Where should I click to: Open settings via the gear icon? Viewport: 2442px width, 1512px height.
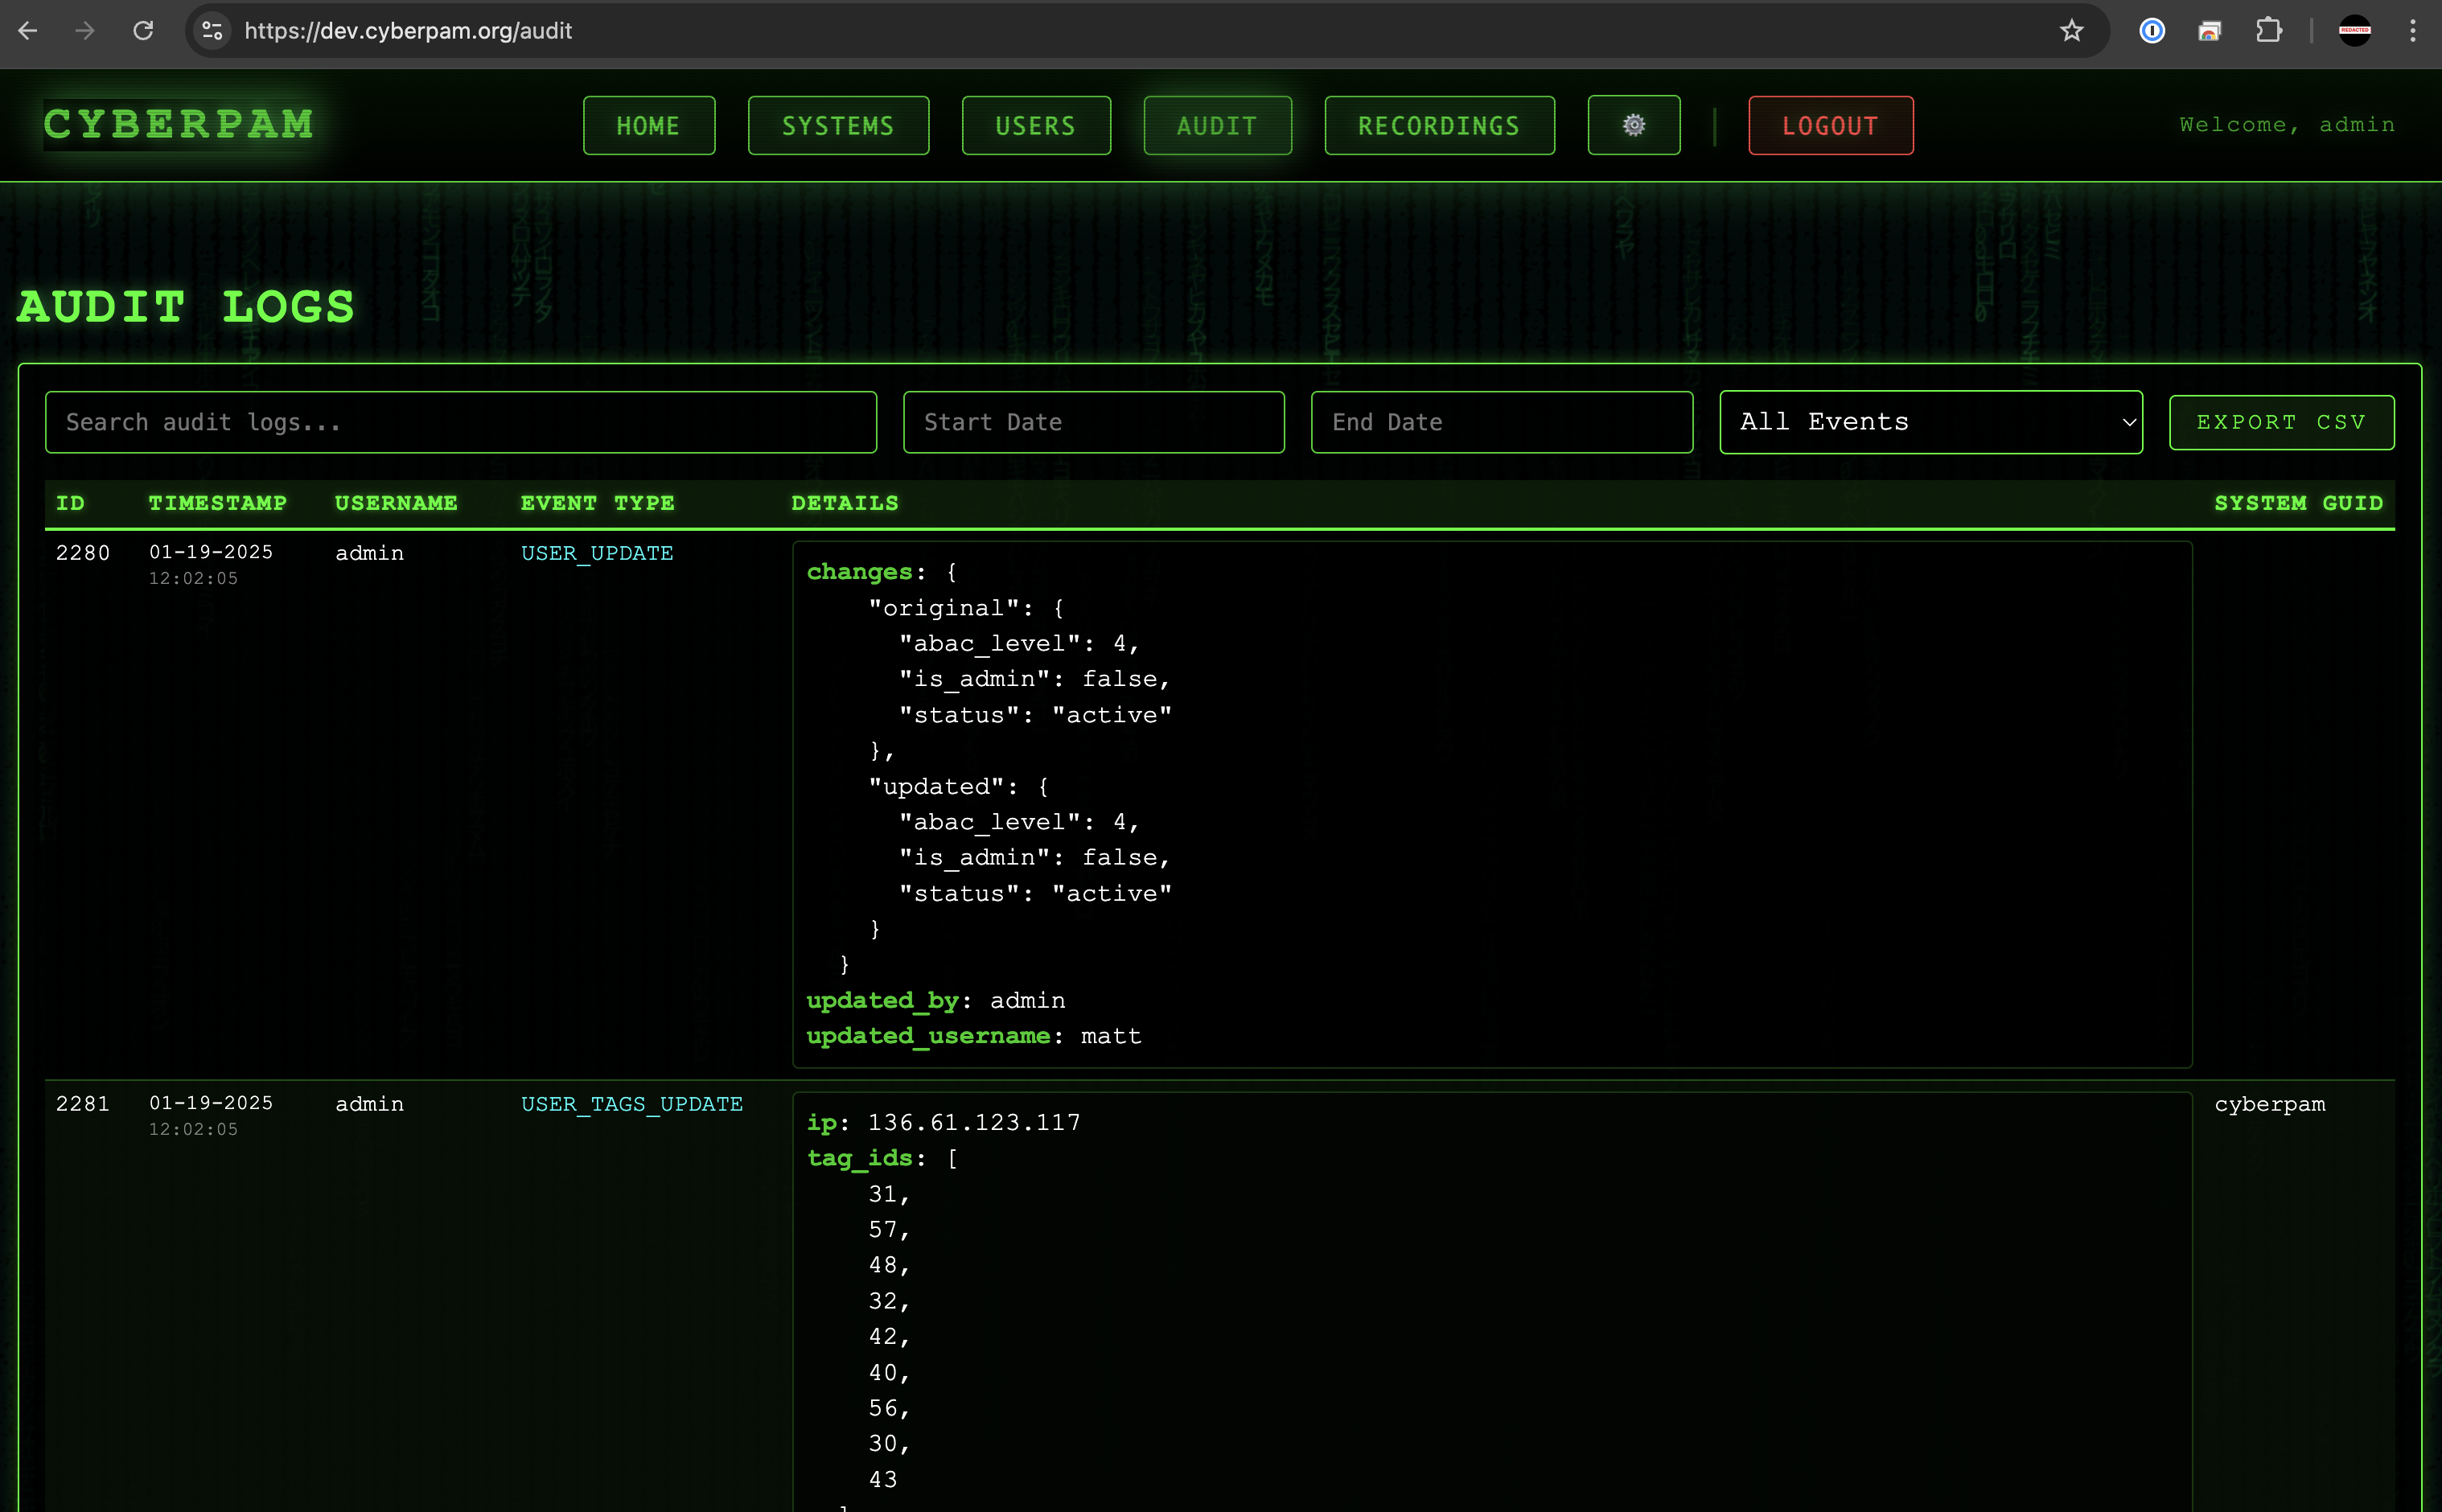[1633, 125]
